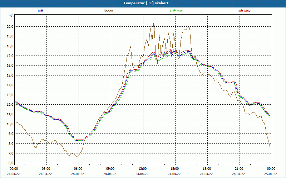The height and width of the screenshot is (178, 286).
Task: Click the Luft Min legend label
Action: coord(176,11)
